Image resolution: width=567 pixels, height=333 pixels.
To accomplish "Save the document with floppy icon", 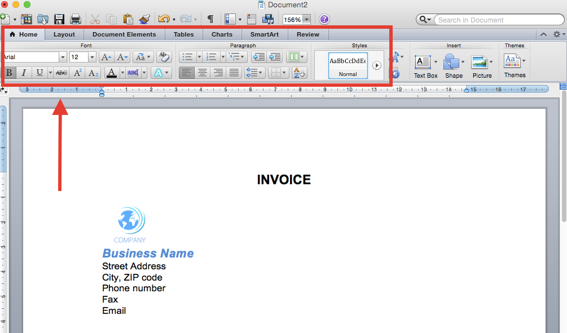I will [x=59, y=19].
